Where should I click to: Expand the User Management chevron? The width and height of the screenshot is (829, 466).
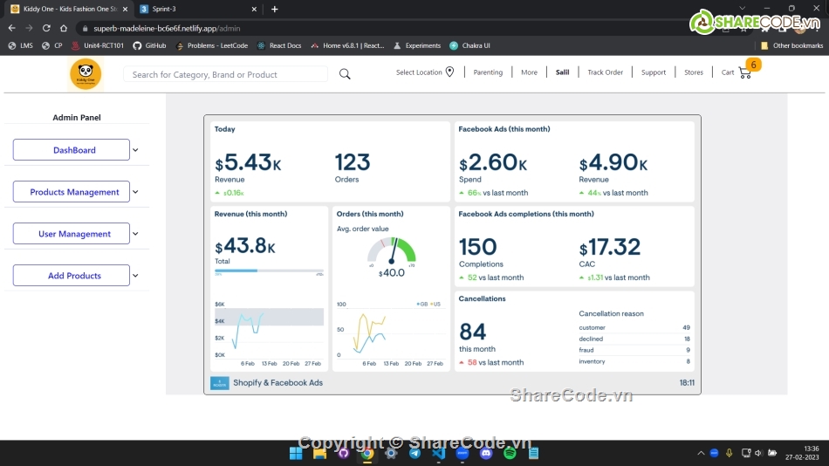135,234
